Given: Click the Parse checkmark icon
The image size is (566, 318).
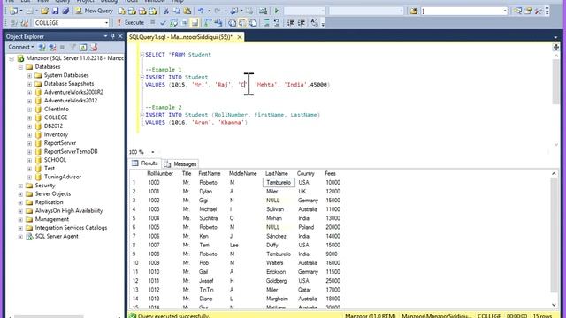Looking at the screenshot, I should (x=163, y=23).
